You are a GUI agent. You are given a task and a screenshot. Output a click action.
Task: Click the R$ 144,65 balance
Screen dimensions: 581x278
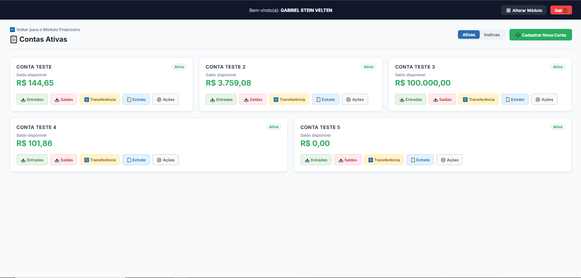(x=35, y=83)
